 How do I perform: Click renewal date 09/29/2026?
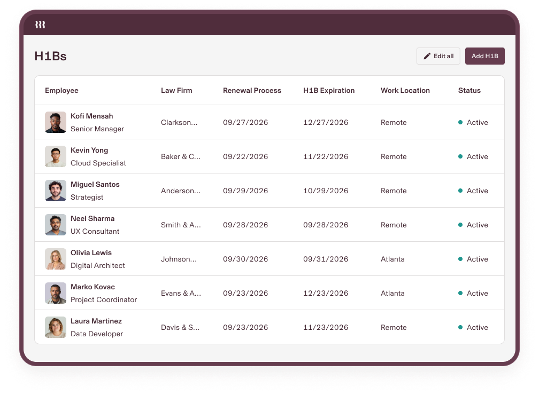245,191
